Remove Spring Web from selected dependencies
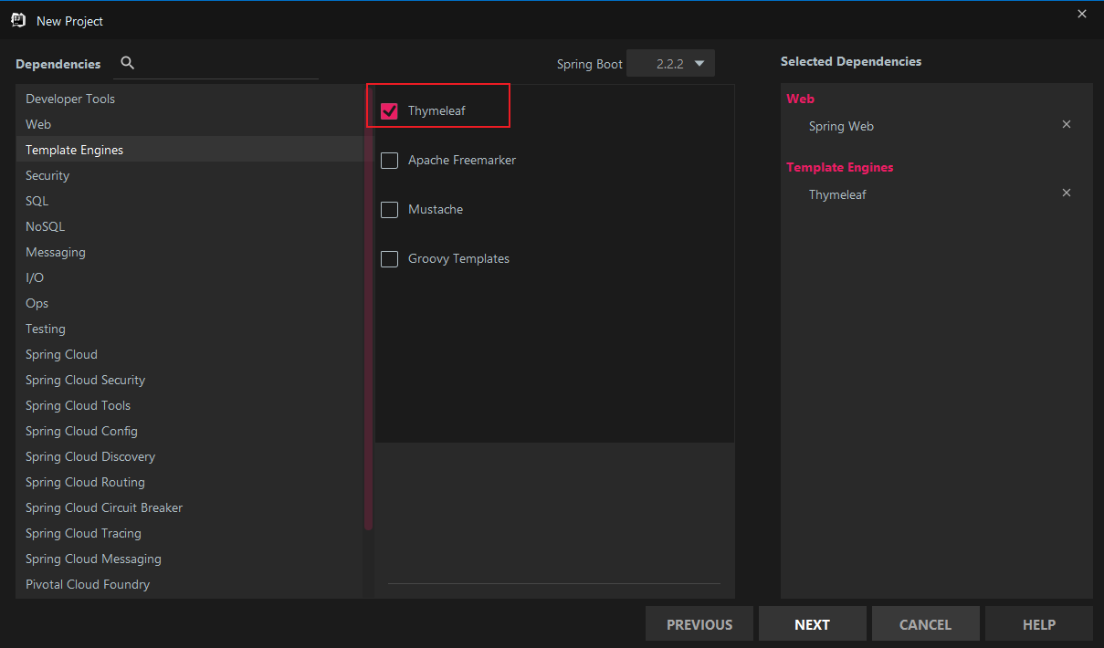Screen dimensions: 1104x648 1066,125
